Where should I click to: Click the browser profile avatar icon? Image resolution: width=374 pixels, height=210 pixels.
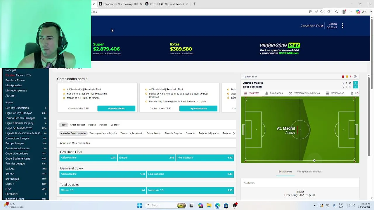344,12
